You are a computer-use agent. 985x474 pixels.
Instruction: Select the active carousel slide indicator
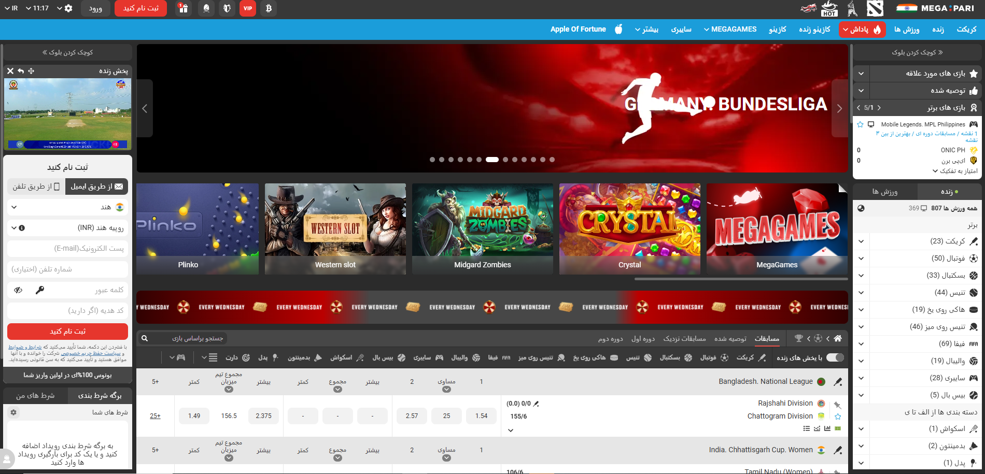[492, 160]
